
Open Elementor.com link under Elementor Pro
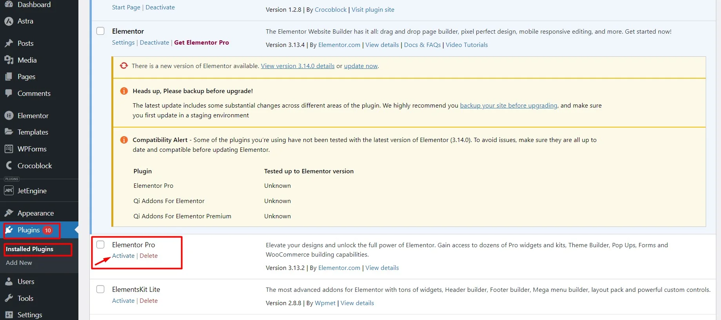click(339, 268)
